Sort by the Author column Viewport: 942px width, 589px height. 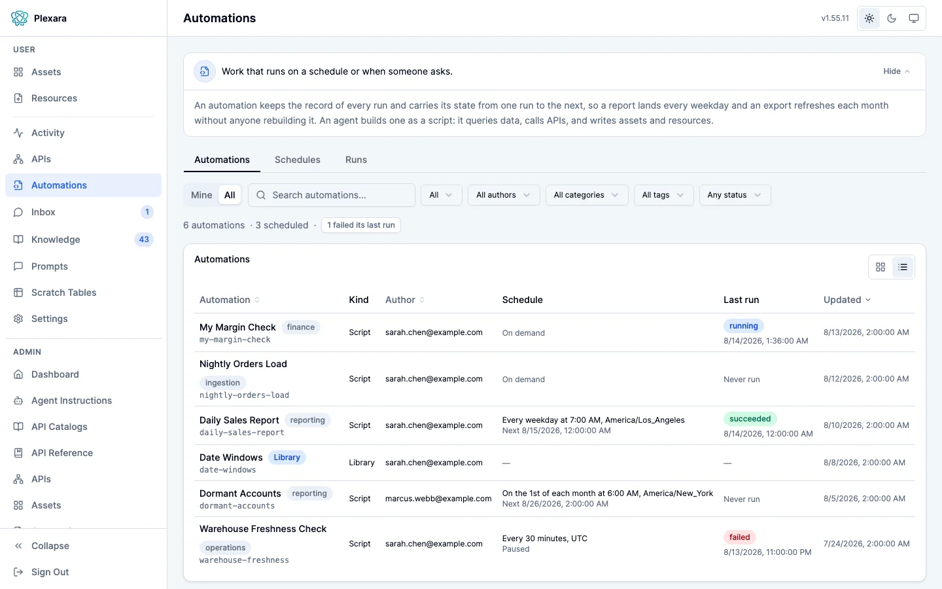405,300
